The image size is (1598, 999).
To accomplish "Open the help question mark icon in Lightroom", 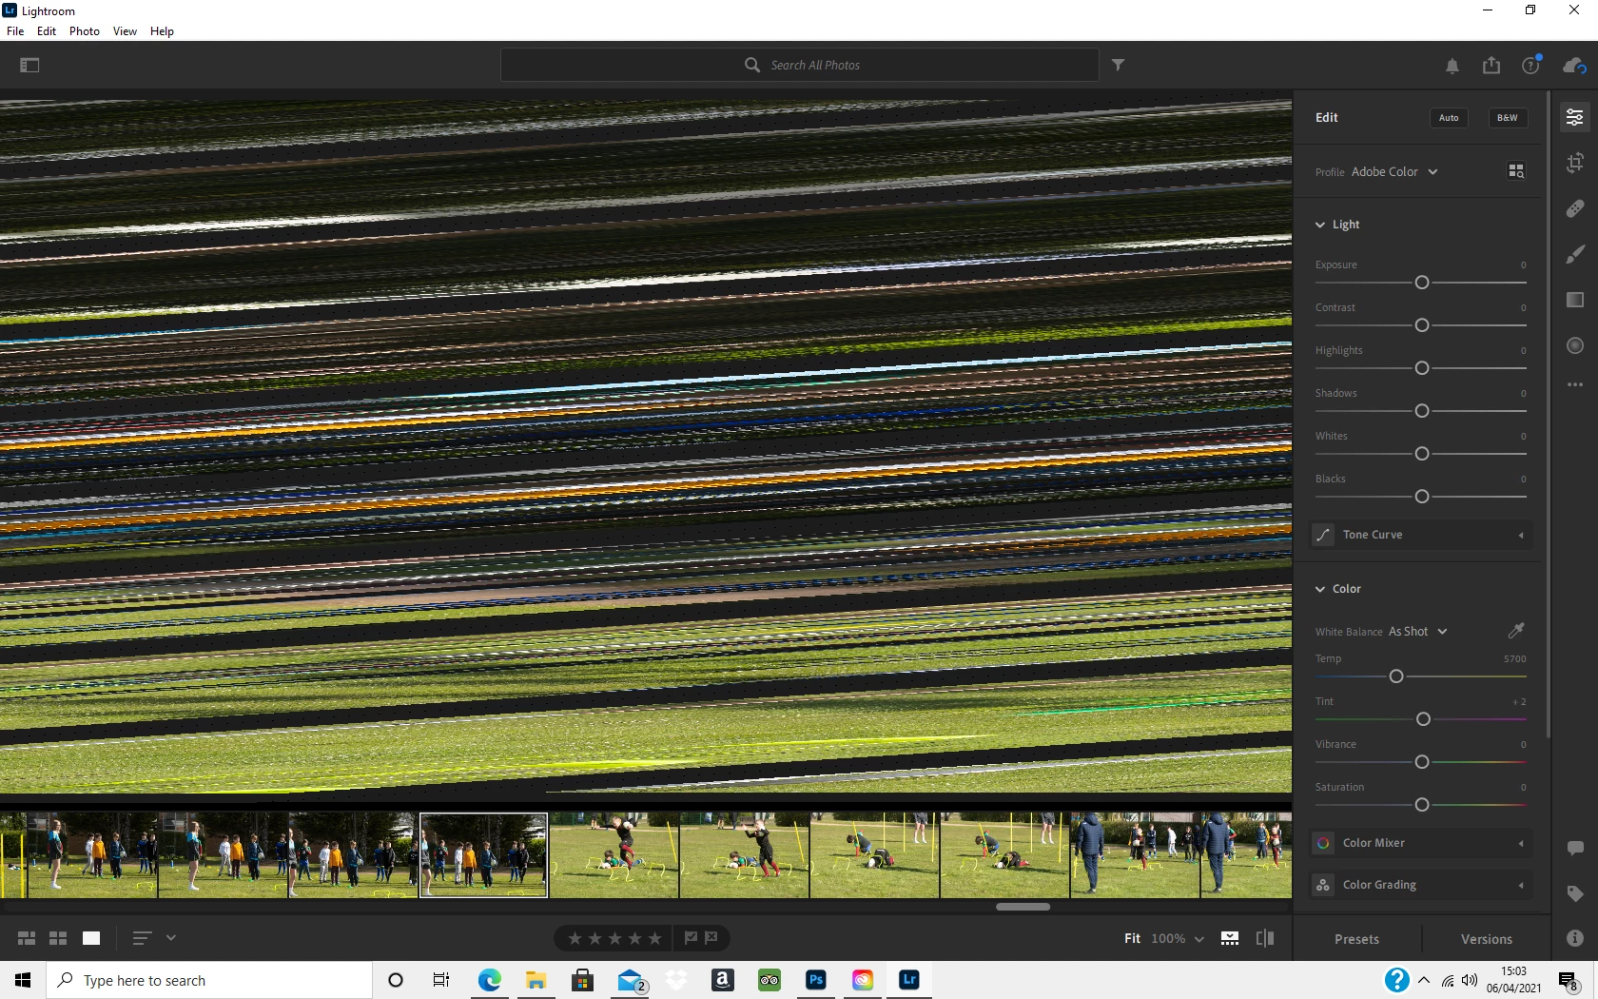I will coord(1530,65).
